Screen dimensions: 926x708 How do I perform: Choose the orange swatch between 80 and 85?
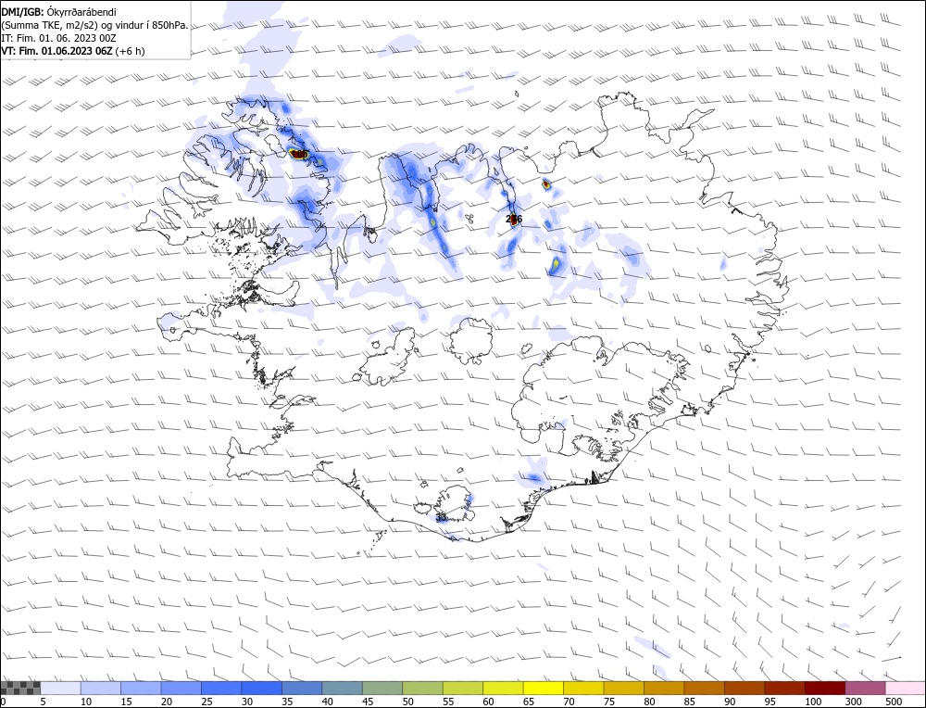pos(664,688)
